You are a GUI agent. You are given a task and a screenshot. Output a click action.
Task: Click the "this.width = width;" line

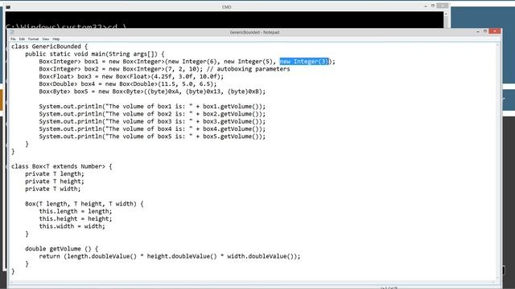[x=72, y=226]
